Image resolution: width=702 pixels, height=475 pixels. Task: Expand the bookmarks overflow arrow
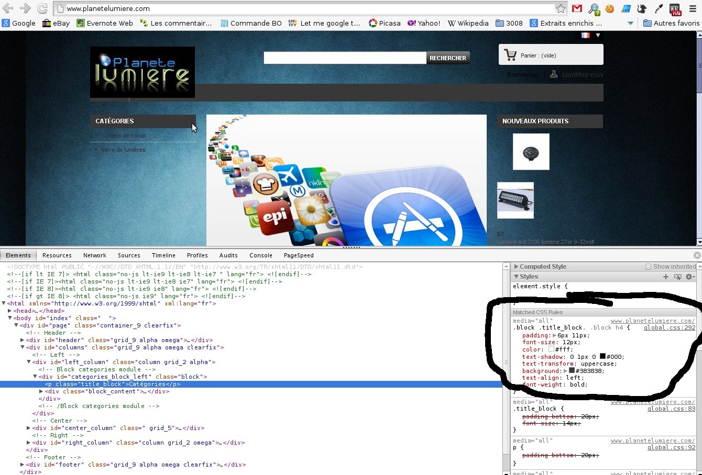[x=630, y=23]
